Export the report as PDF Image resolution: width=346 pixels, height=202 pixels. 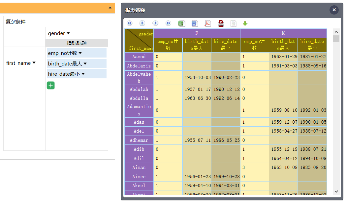coord(207,23)
